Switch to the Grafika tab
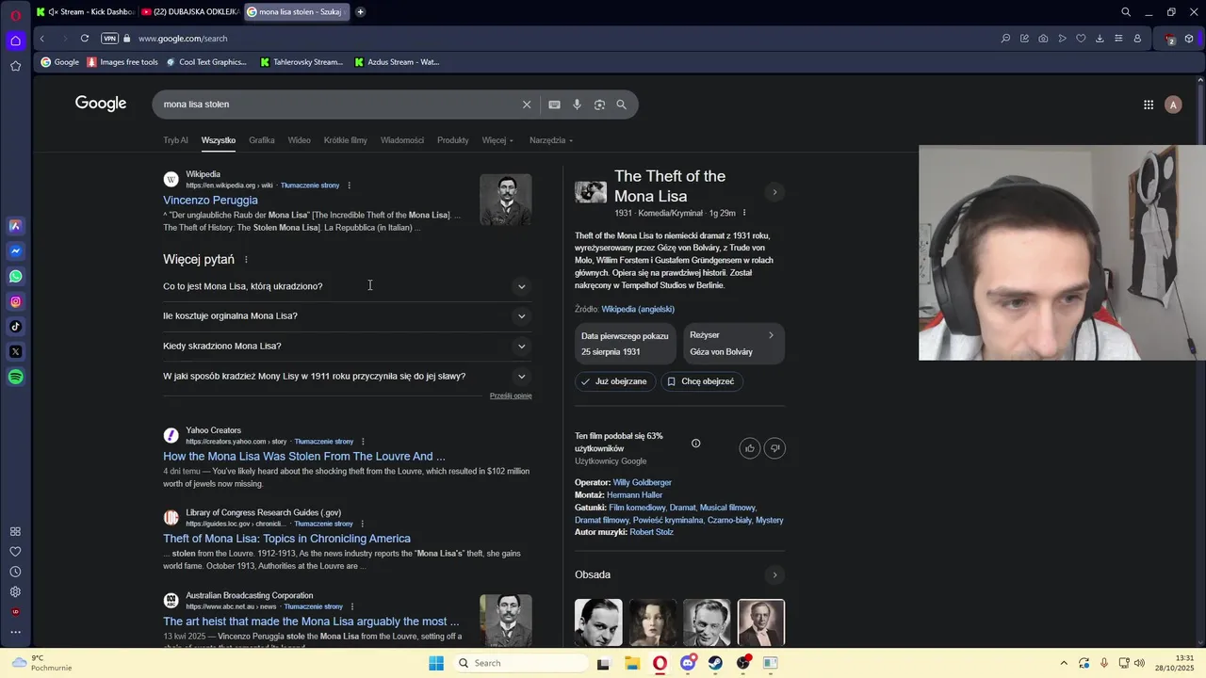Image resolution: width=1206 pixels, height=678 pixels. 262,140
